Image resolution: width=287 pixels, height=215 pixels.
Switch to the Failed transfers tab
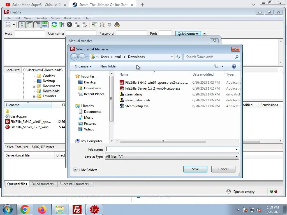43,184
